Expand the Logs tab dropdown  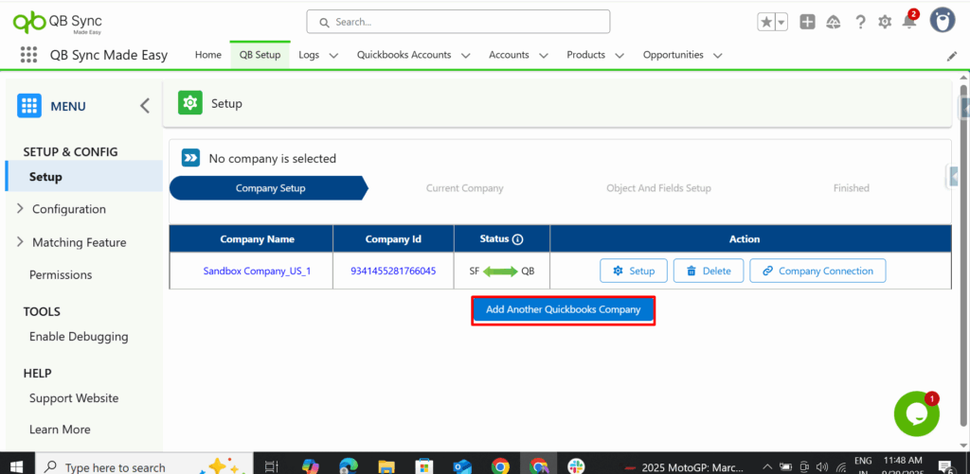pyautogui.click(x=333, y=56)
